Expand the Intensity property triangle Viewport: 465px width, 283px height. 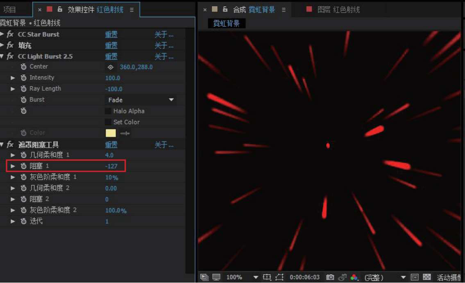point(13,78)
